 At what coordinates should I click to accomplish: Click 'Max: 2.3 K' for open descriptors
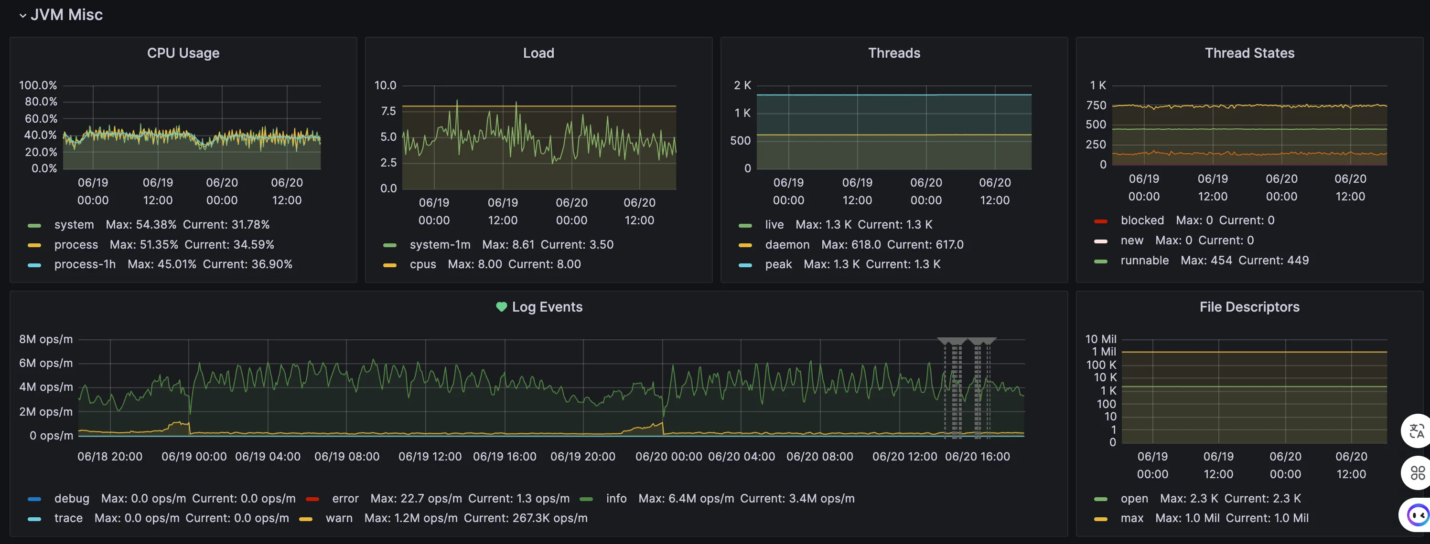click(x=1189, y=499)
